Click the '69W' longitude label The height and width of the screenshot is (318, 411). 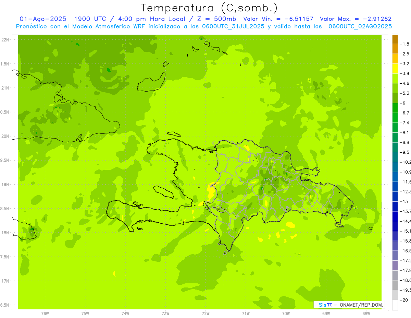(326, 314)
